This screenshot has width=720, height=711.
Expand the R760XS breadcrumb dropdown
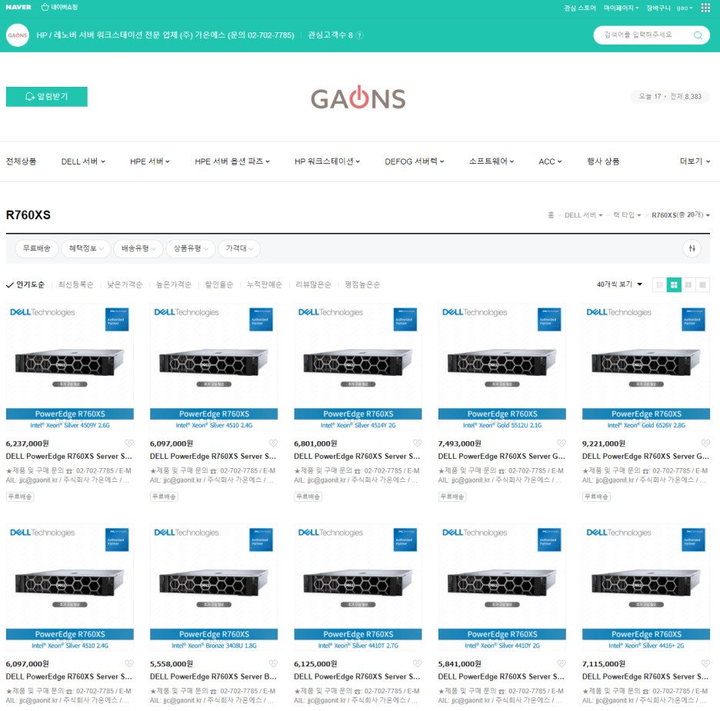pos(681,215)
